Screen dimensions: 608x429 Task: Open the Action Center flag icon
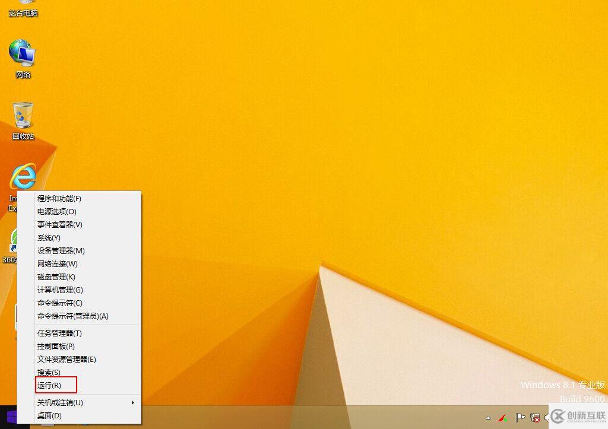pyautogui.click(x=520, y=418)
